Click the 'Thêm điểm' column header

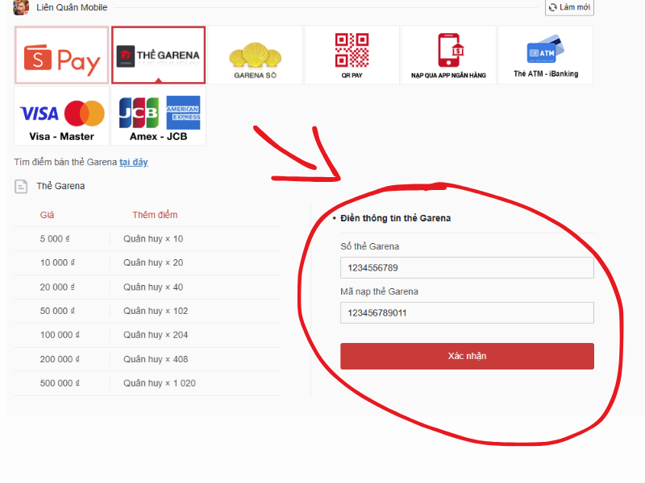coord(155,215)
